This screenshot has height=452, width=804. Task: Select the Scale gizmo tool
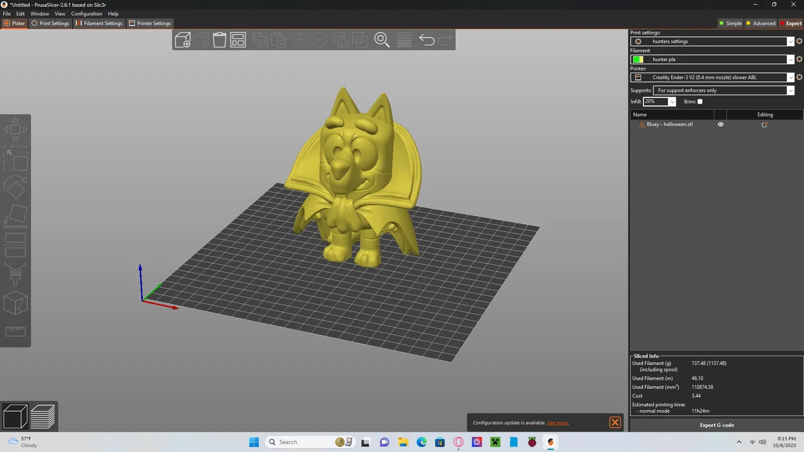pyautogui.click(x=16, y=159)
